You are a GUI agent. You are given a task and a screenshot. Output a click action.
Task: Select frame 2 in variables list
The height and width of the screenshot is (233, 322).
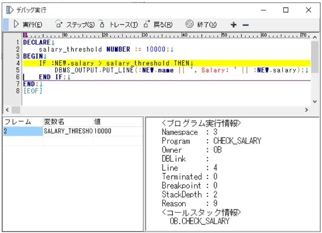[22, 131]
